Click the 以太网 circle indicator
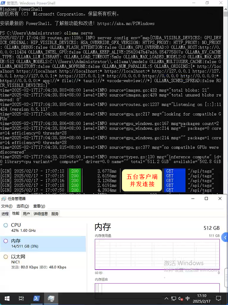Image resolution: width=228 pixels, height=305 pixels. point(6,257)
